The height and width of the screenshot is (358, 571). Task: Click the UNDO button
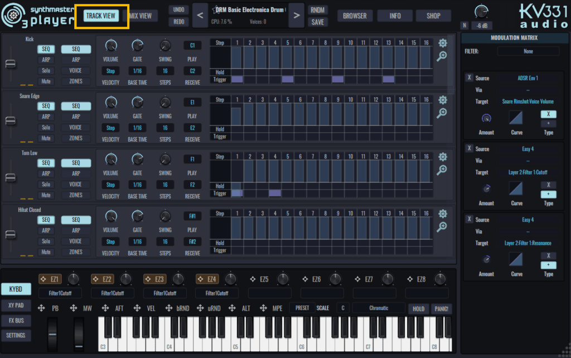click(x=179, y=10)
